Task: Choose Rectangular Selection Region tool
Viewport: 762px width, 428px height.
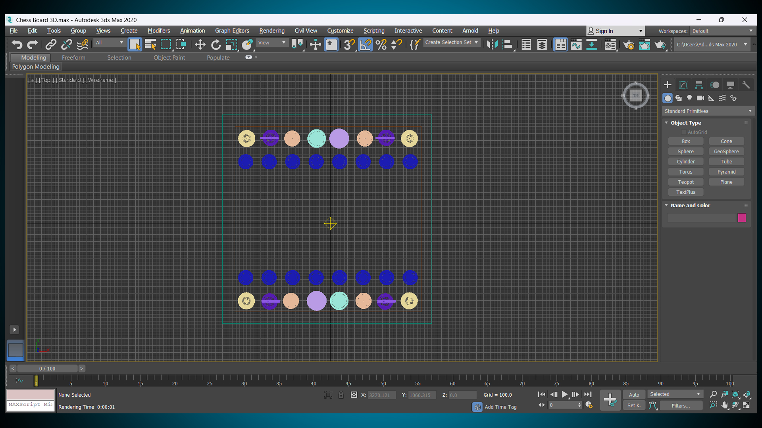Action: coord(166,44)
